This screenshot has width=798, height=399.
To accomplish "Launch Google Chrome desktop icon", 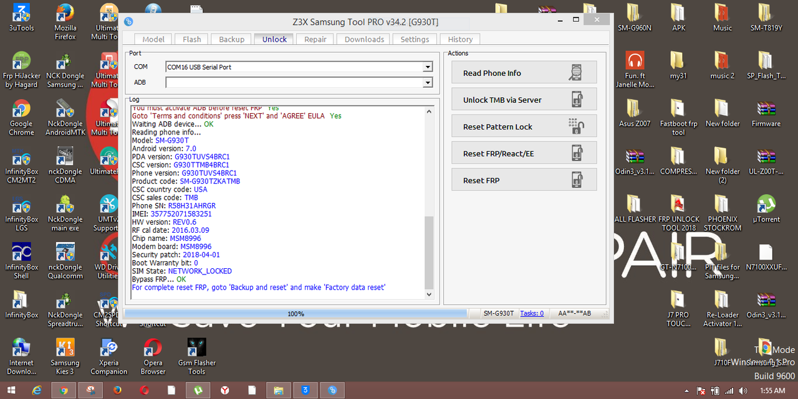I will (x=22, y=118).
